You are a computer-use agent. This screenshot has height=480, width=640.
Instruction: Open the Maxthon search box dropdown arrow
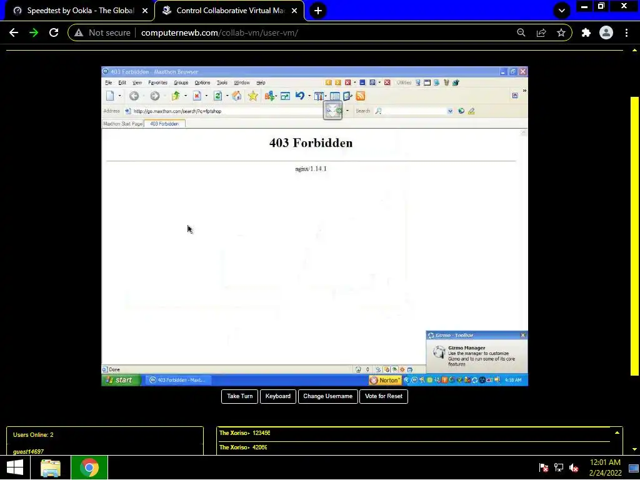(450, 111)
